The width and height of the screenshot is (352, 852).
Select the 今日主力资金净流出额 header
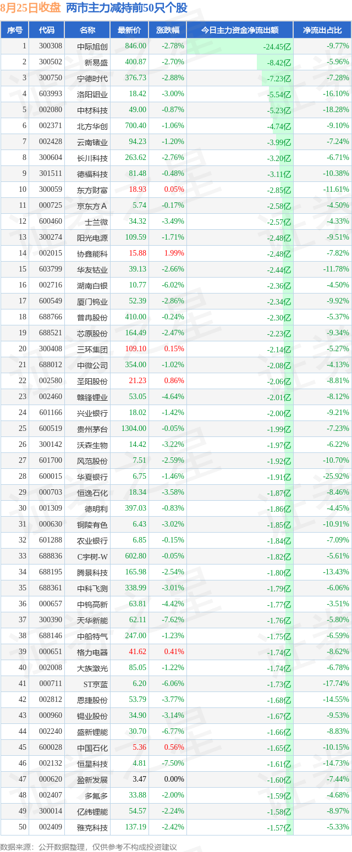click(240, 30)
